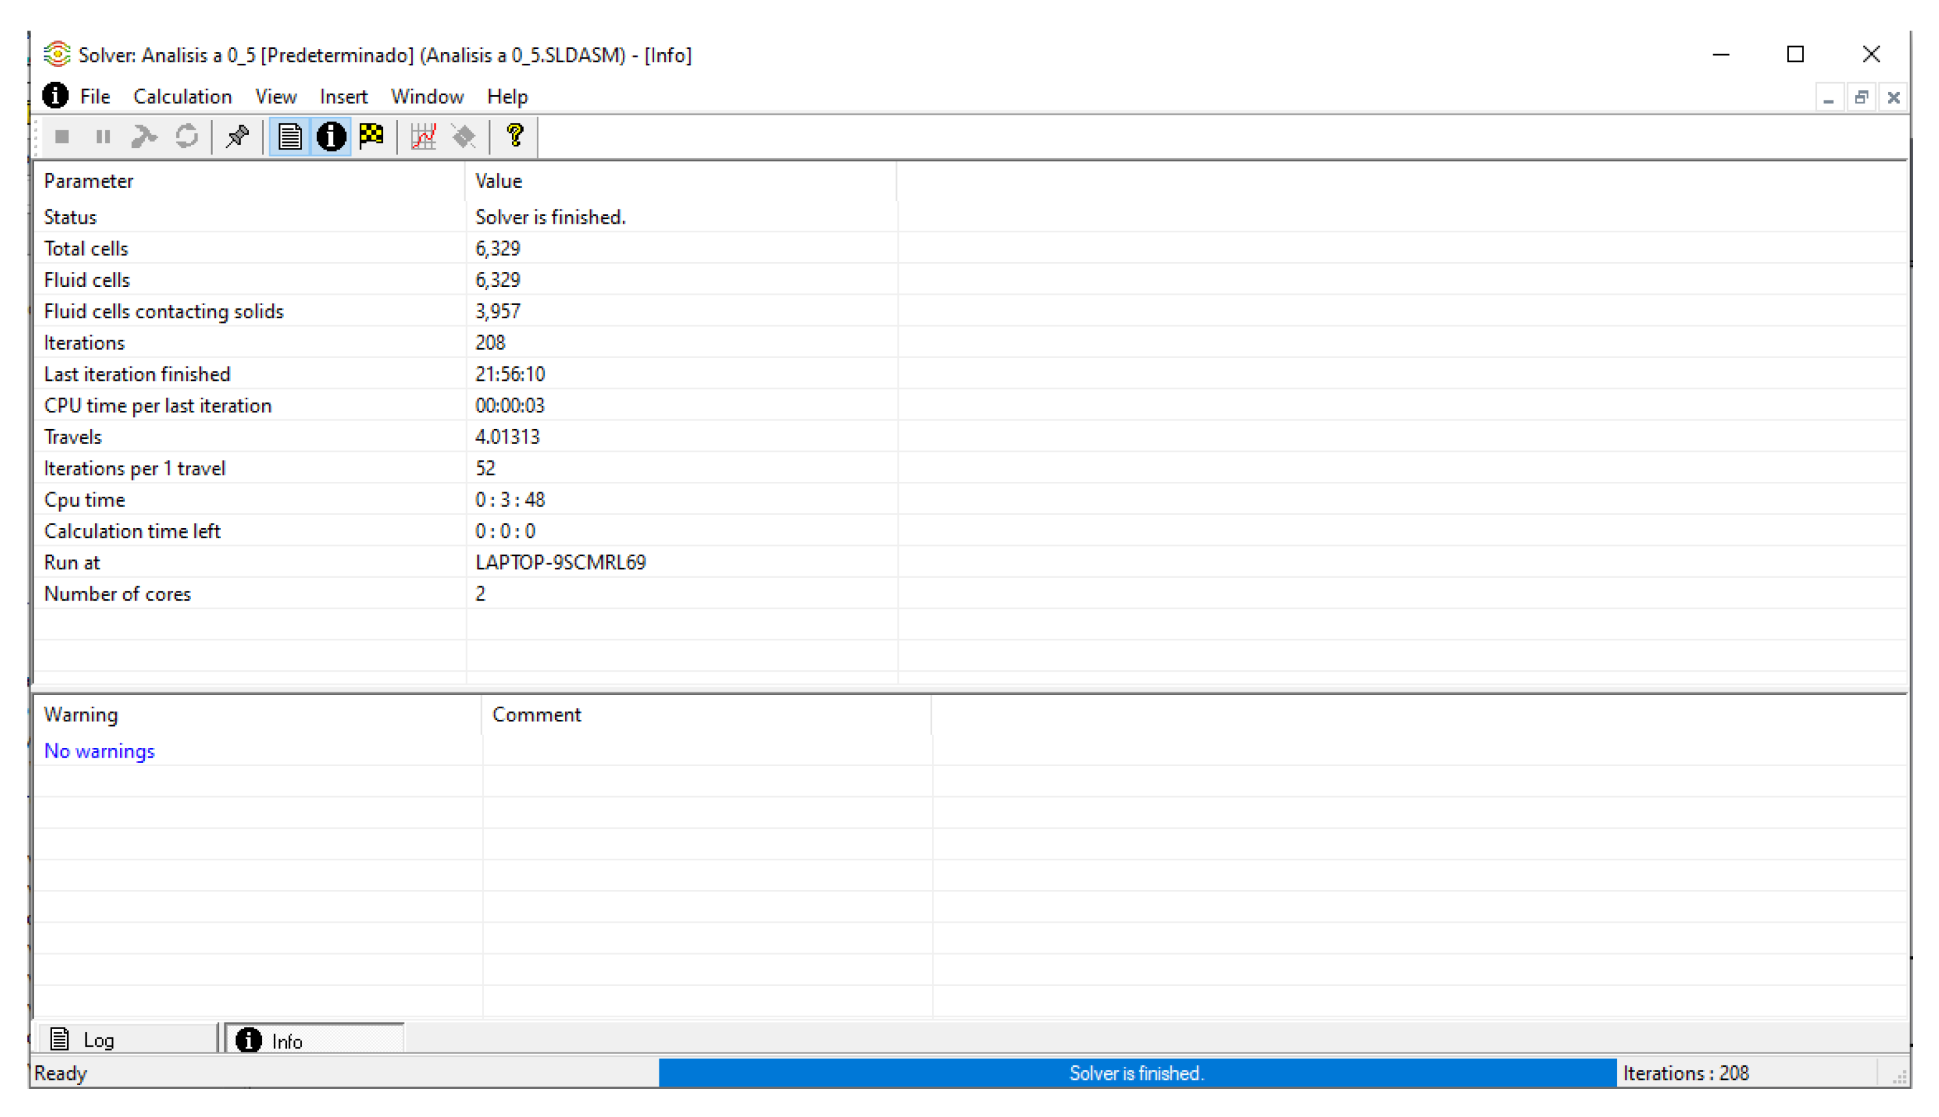Image resolution: width=1939 pixels, height=1117 pixels.
Task: Open the goal table checkered flag icon
Action: [372, 136]
